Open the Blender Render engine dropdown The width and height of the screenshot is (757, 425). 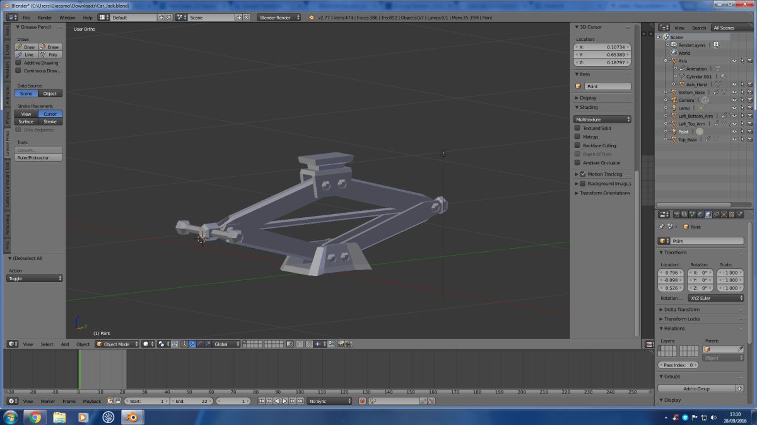[x=279, y=18]
